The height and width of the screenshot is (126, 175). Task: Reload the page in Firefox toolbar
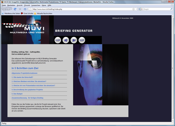tap(15, 9)
